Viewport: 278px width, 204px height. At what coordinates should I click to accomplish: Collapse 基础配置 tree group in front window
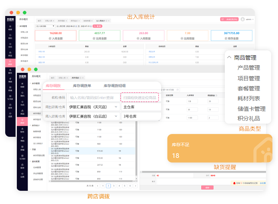30,161
